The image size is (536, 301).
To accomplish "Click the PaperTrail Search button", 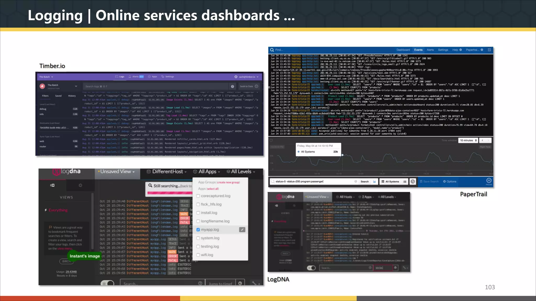I will pos(364,182).
